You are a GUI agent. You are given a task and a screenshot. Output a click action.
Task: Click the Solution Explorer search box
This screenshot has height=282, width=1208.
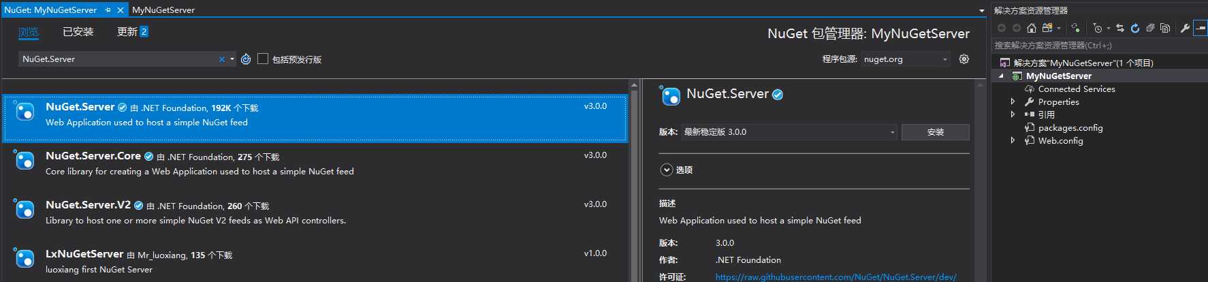click(1099, 46)
